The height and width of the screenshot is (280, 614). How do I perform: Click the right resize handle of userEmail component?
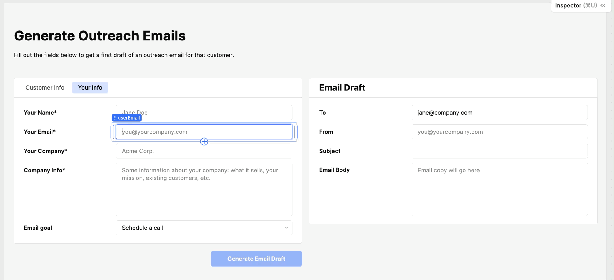point(296,132)
